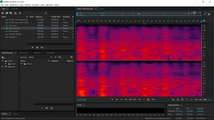Open Media Browser panel menu
The height and width of the screenshot is (120, 214).
tap(15, 53)
